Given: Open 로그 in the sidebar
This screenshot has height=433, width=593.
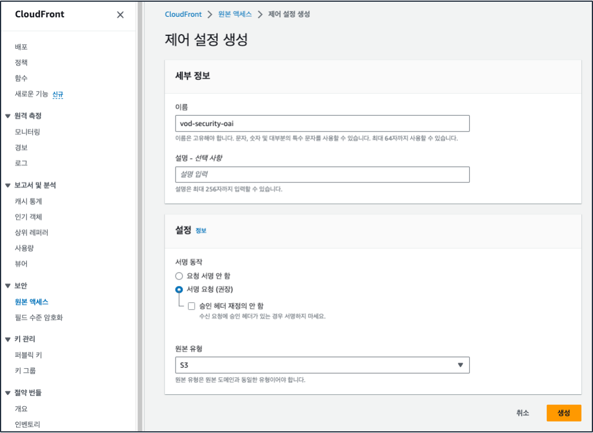Looking at the screenshot, I should tap(21, 163).
